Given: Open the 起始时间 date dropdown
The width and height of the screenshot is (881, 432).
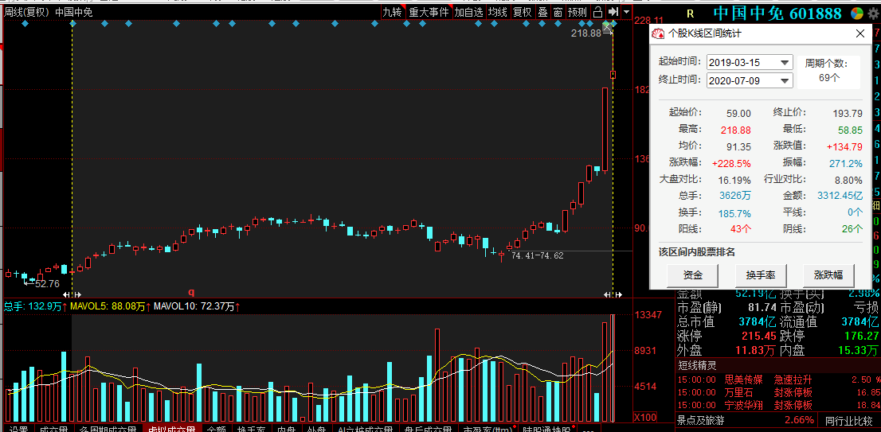Looking at the screenshot, I should pyautogui.click(x=785, y=62).
